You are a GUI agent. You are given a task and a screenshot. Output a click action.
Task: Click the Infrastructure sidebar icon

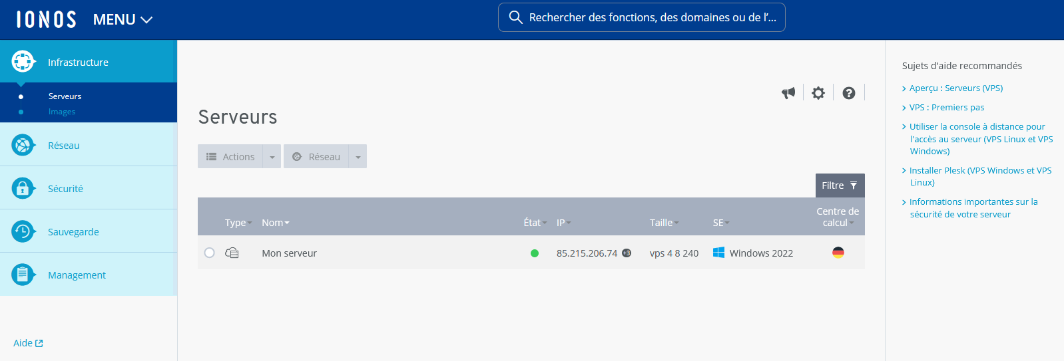coord(23,62)
